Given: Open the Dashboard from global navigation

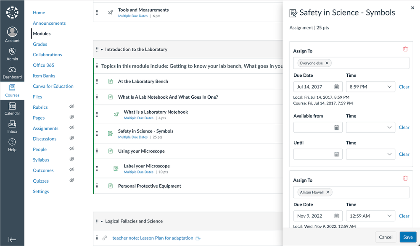Looking at the screenshot, I should point(12,73).
